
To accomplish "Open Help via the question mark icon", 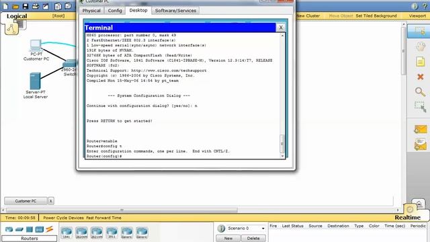I will 425,6.
